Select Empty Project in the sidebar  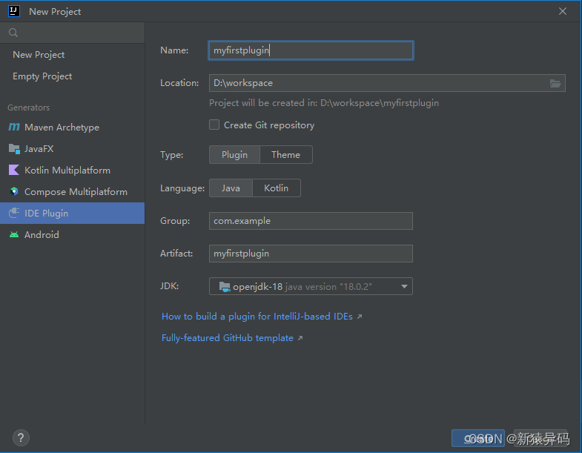point(73,76)
